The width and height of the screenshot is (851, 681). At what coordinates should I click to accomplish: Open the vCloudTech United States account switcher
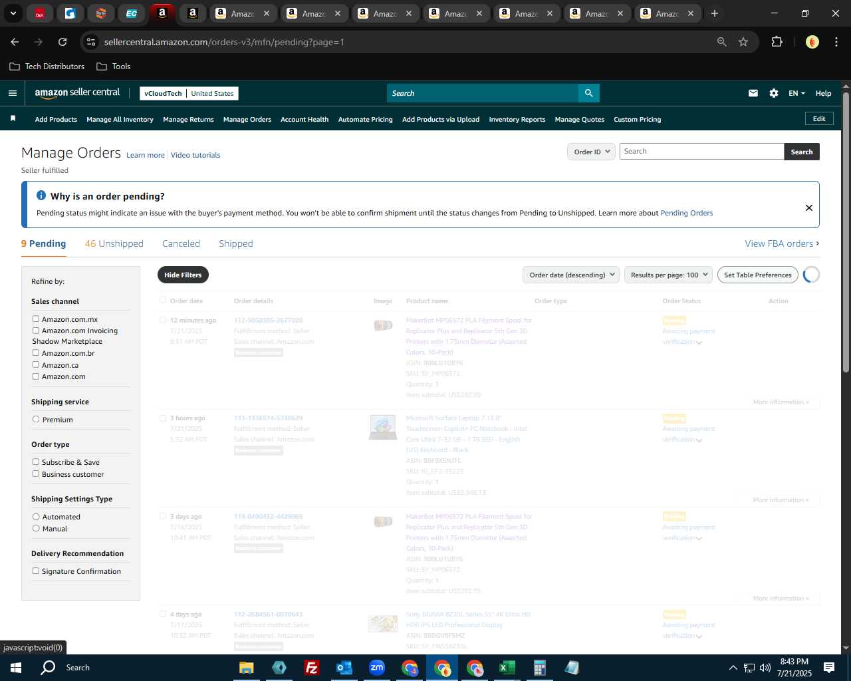[189, 93]
